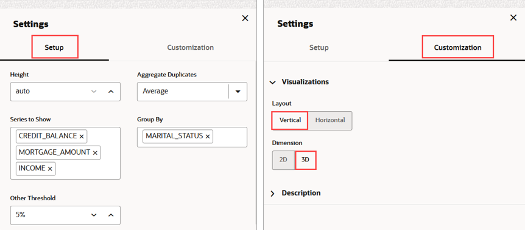Open the Setup tab in left panel
The image size is (525, 230).
[54, 47]
